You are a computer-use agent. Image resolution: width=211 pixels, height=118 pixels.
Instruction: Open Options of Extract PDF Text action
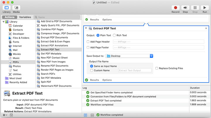point(107,80)
